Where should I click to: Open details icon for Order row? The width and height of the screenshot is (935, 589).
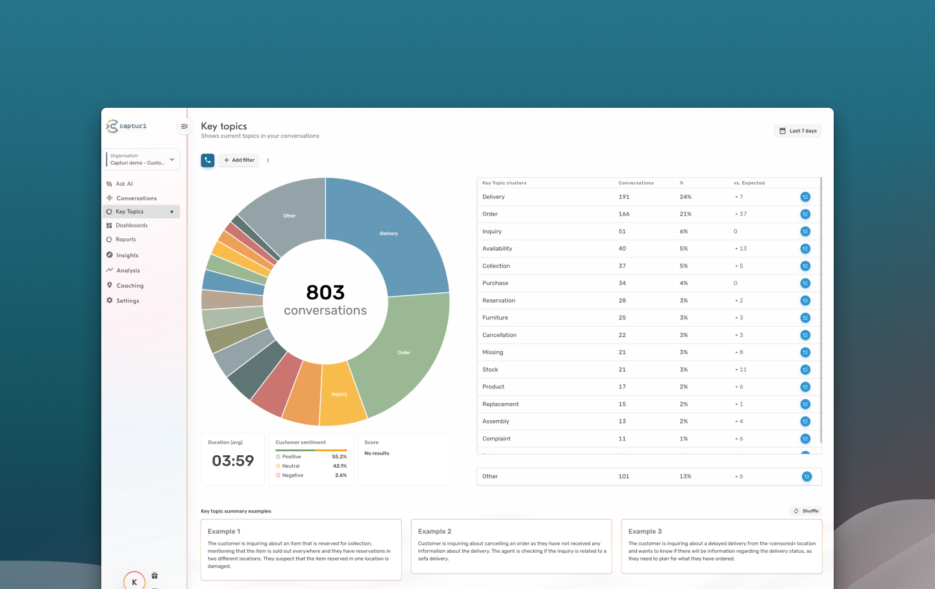pos(805,214)
